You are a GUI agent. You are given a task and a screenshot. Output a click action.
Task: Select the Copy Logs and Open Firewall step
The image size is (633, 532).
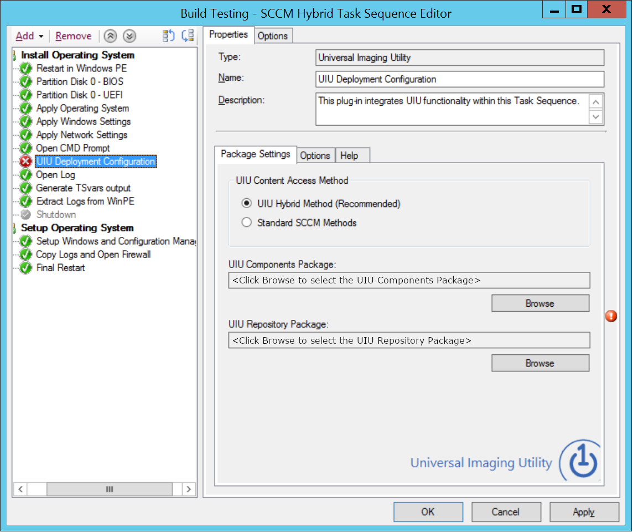[94, 255]
